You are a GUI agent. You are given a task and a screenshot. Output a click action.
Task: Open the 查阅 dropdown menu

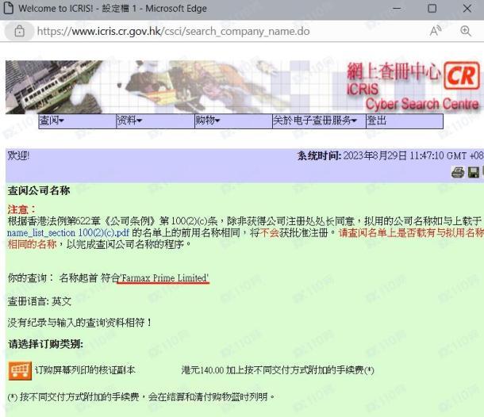click(x=77, y=121)
